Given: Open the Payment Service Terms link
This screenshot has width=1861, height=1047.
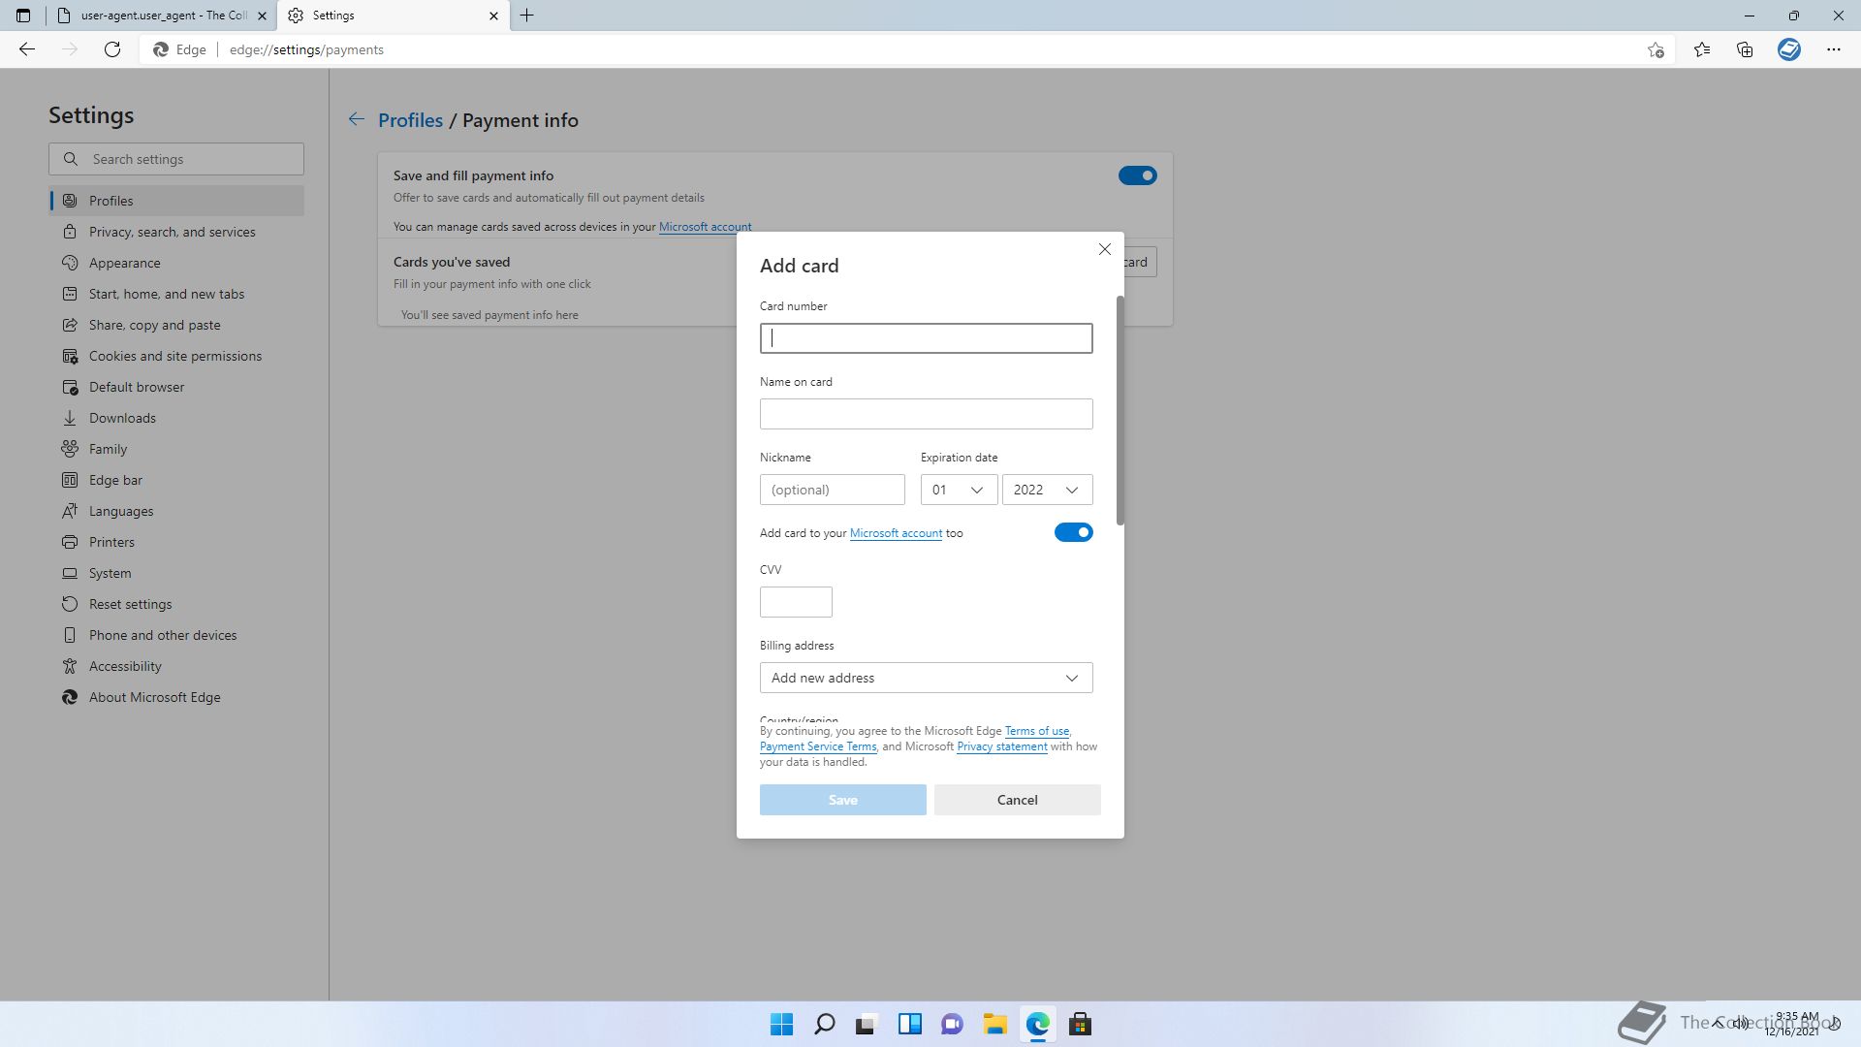Looking at the screenshot, I should (x=817, y=746).
